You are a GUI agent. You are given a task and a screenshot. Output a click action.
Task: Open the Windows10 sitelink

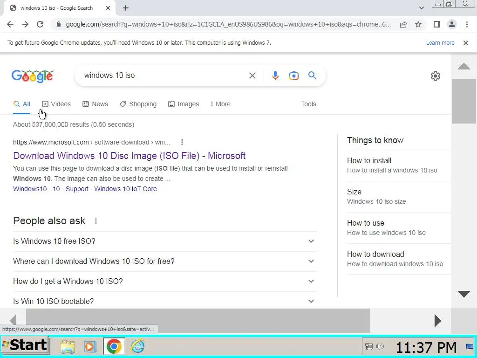[x=30, y=189]
